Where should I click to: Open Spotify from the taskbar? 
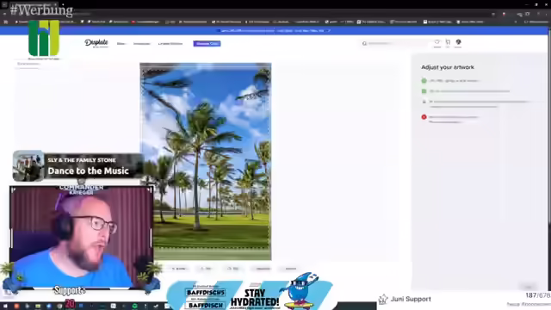pyautogui.click(x=134, y=307)
